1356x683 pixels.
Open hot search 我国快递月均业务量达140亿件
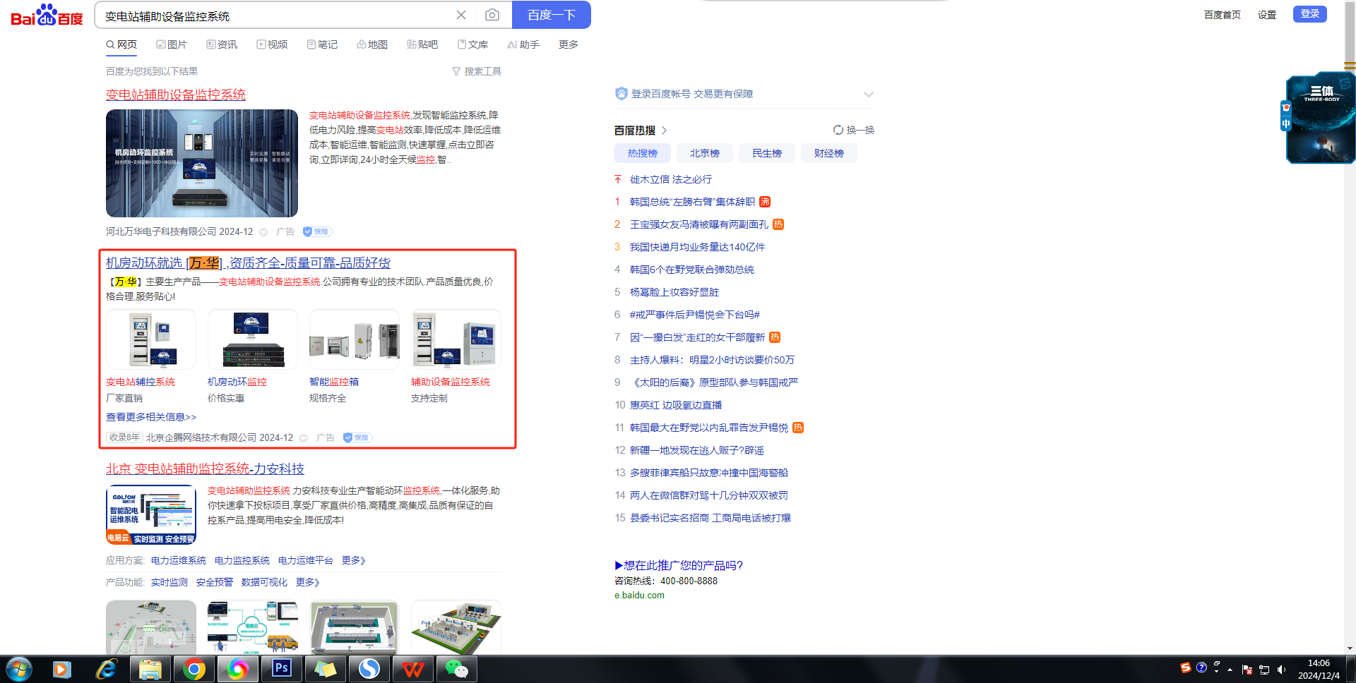[698, 247]
